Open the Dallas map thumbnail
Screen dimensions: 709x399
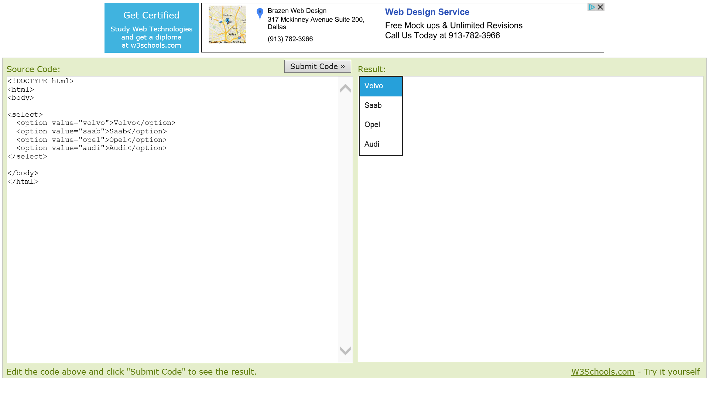pos(227,25)
